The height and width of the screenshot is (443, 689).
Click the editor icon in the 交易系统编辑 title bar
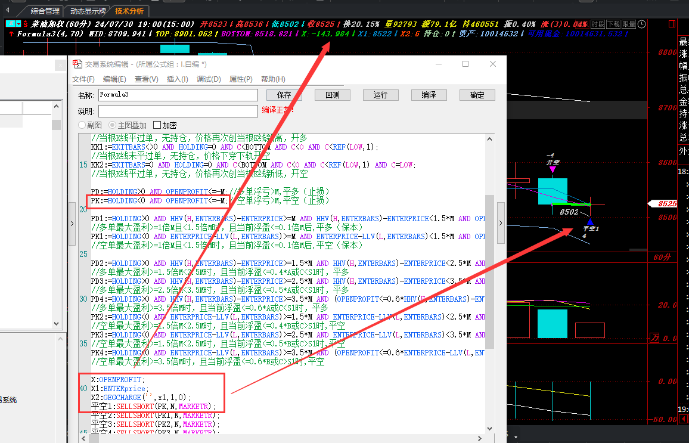pos(77,64)
